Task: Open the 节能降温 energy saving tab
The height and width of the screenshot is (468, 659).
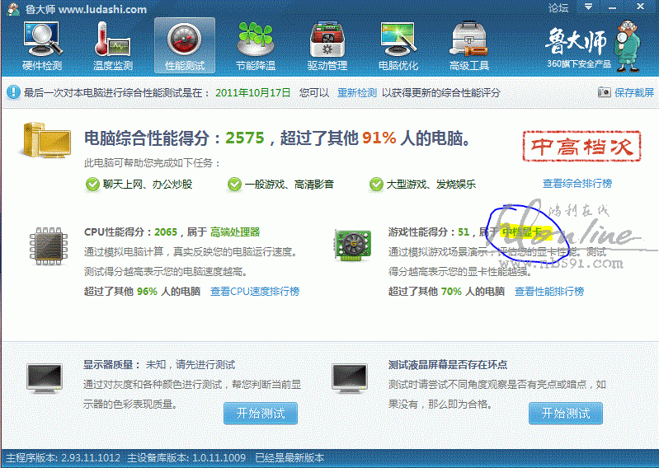Action: tap(256, 46)
